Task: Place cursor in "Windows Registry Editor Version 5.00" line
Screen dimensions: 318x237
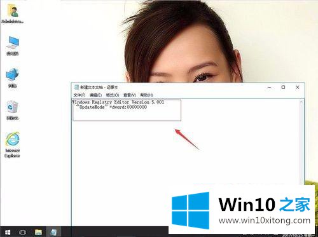Action: (x=118, y=102)
